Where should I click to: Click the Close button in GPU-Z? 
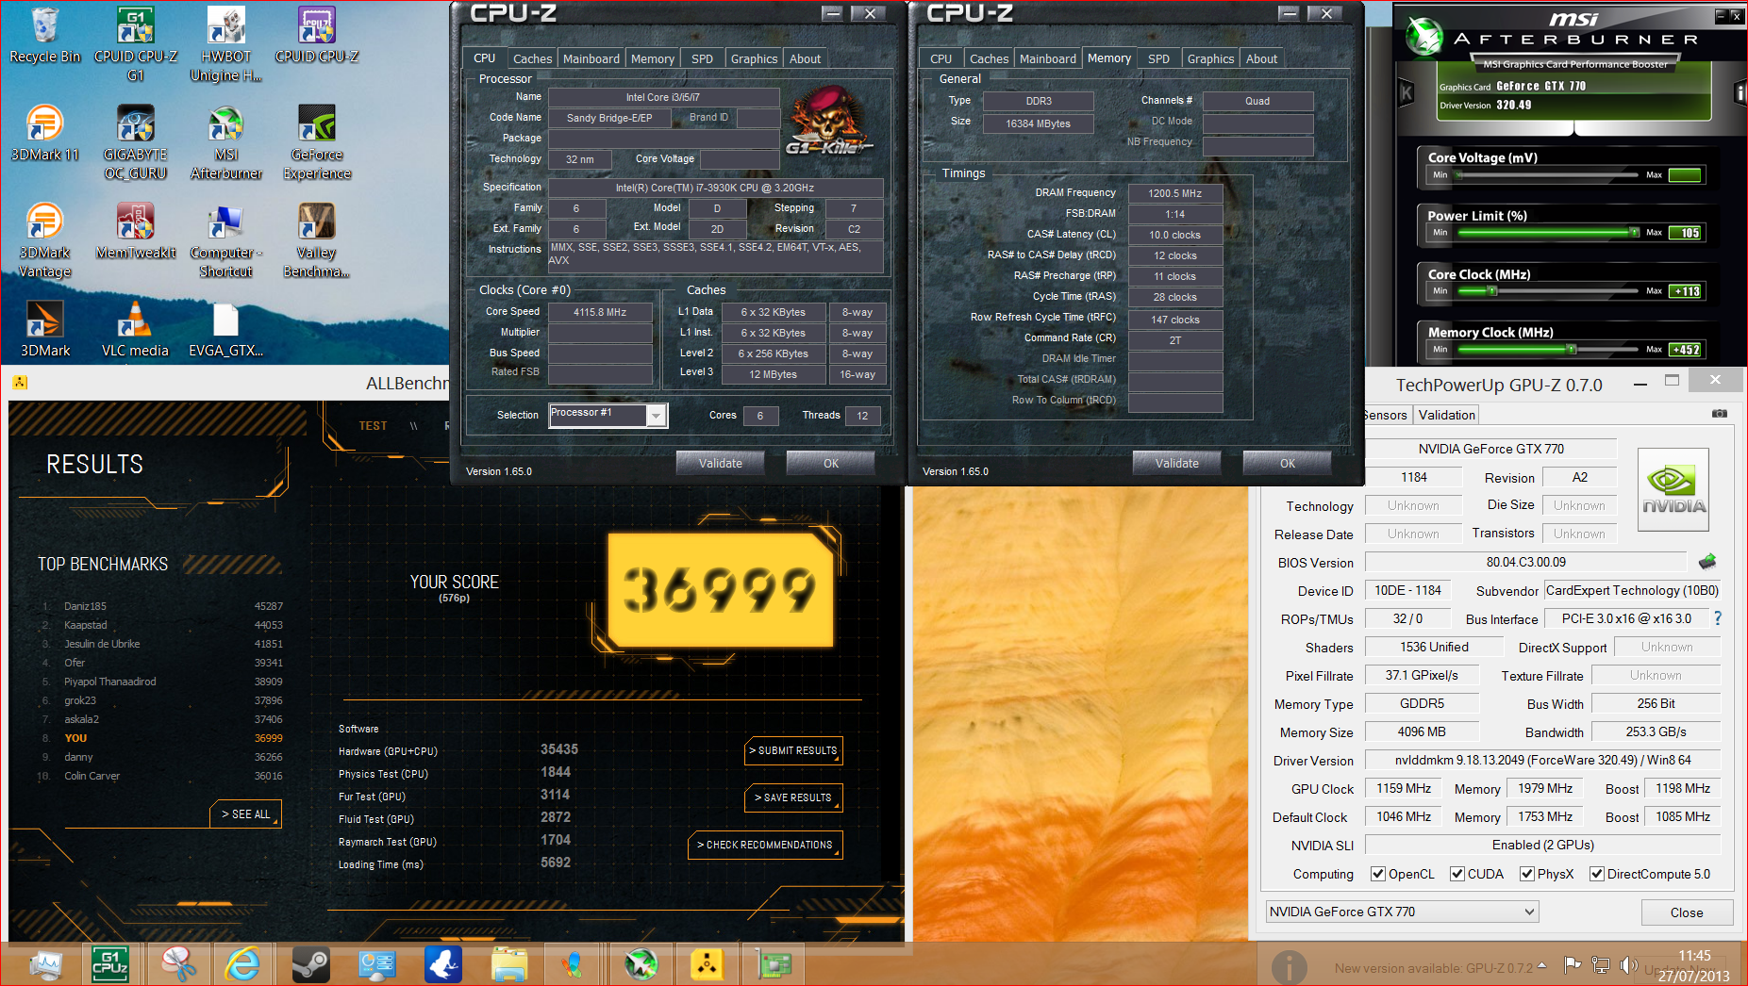click(1687, 912)
